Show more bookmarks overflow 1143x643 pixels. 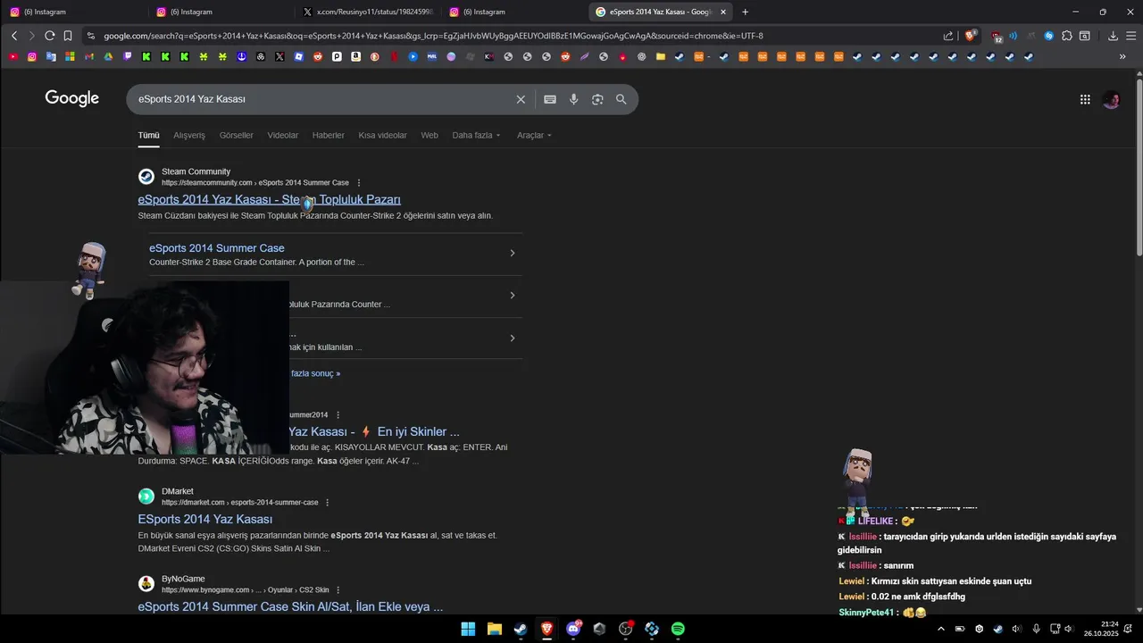click(x=1122, y=56)
